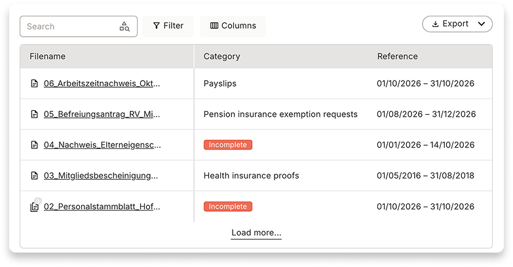513x267 pixels.
Task: Open 06_Arbeitszeitnachweis_Okt file link
Action: pos(102,83)
